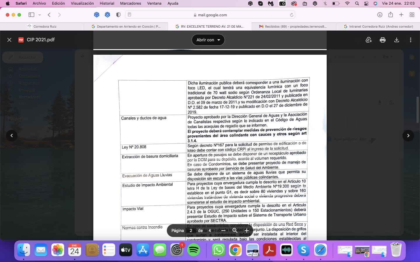
Task: Click the page number field showing 2
Action: coord(191,231)
